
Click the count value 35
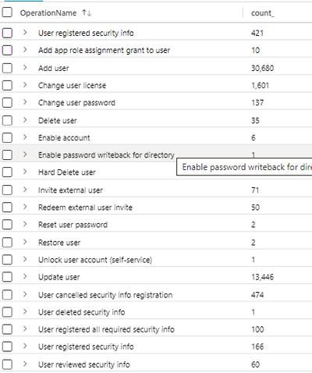point(255,120)
